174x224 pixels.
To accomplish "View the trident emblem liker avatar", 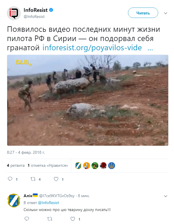I will 112,166.
